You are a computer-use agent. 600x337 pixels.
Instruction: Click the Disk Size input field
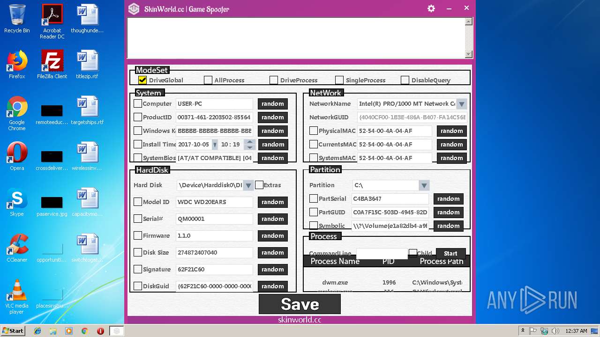click(214, 252)
